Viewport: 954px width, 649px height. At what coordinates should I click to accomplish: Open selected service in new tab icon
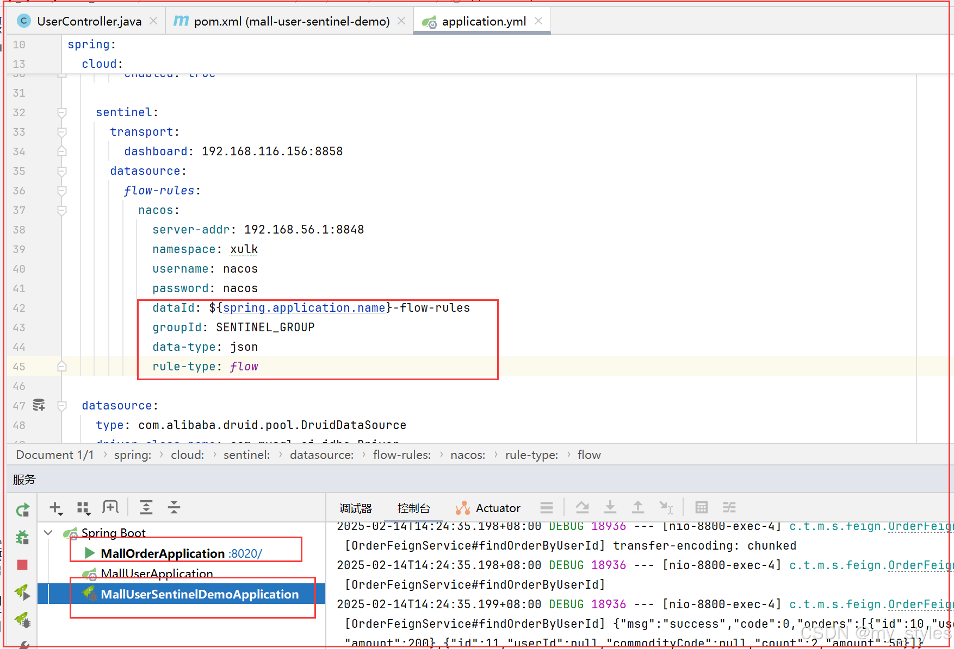coord(110,508)
